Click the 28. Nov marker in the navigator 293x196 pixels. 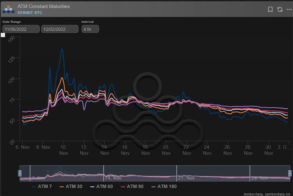(x=259, y=178)
